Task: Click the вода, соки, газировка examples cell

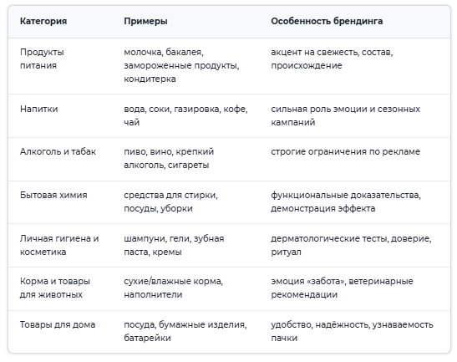Action: tap(185, 115)
